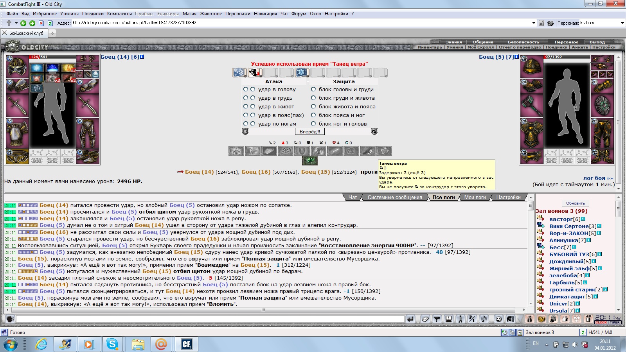Open the Магия menu
Screen dimensions: 626x352
(x=189, y=14)
